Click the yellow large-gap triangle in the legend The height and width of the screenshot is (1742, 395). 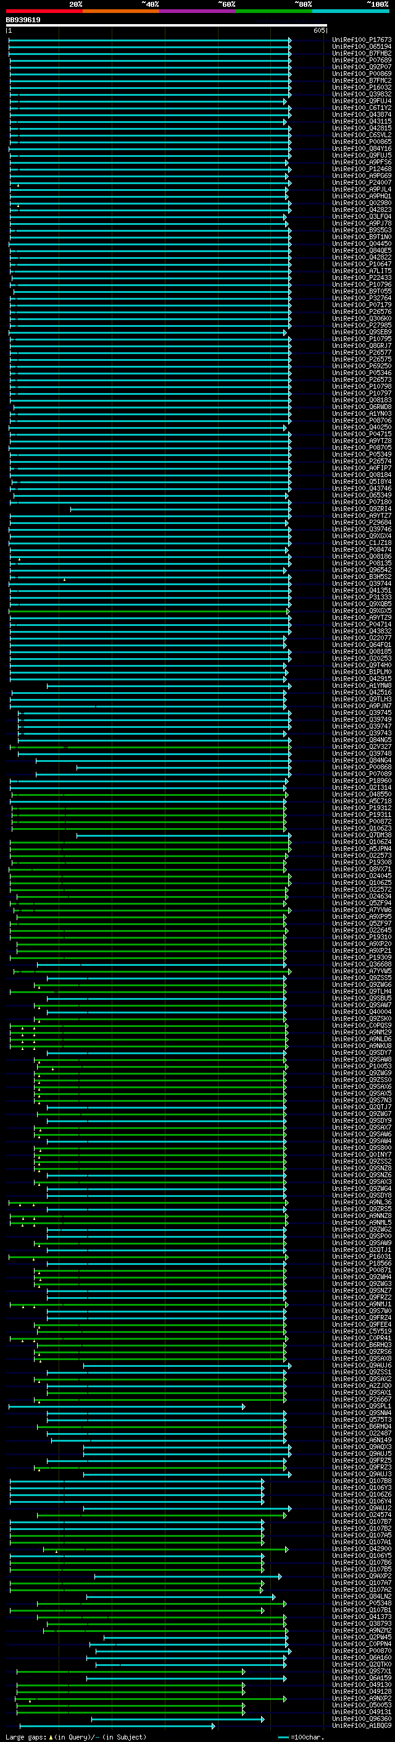click(x=51, y=1736)
